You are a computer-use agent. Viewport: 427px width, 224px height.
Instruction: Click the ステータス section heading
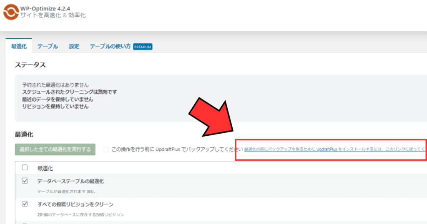coord(30,65)
